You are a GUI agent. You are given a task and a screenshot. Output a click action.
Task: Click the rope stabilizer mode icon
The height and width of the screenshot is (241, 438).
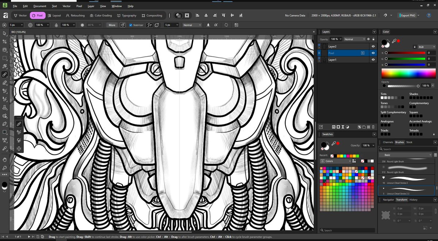coord(149,25)
